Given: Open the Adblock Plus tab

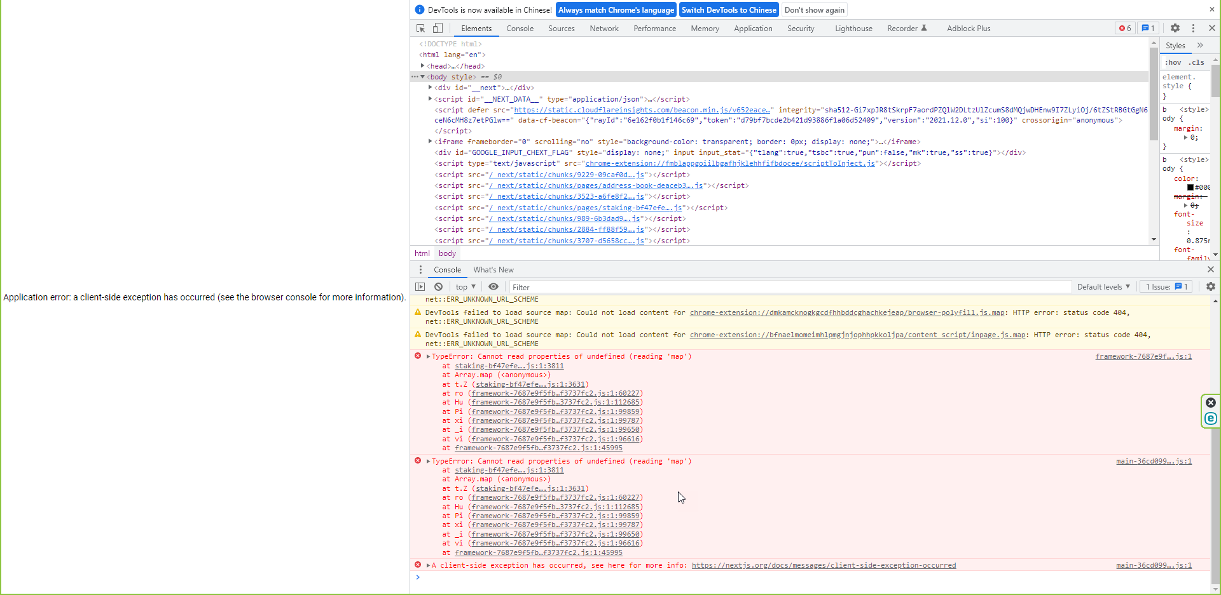Looking at the screenshot, I should 969,29.
